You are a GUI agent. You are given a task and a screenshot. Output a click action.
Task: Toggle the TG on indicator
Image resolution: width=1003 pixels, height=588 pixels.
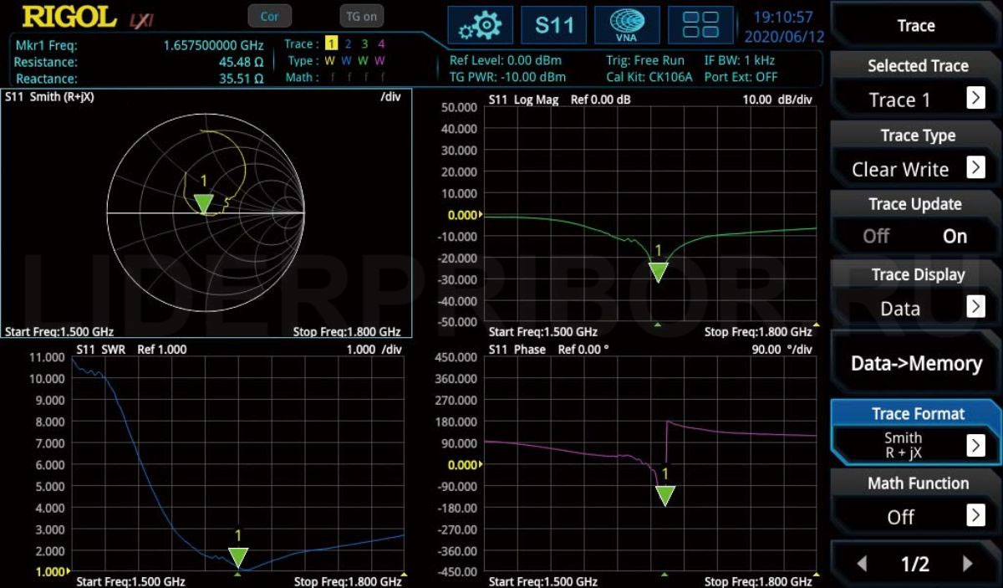tap(362, 16)
